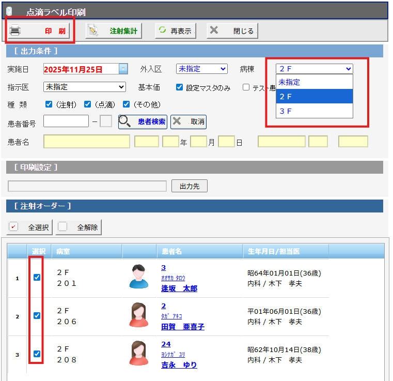393x381 pixels.
Task: Open the 外入区 dropdown
Action: click(x=201, y=69)
